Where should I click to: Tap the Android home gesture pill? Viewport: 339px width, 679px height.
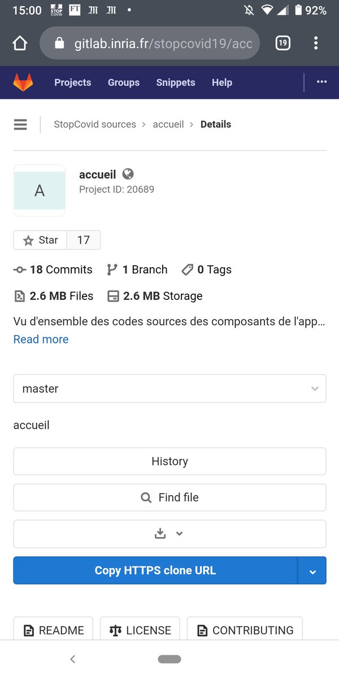click(x=169, y=659)
